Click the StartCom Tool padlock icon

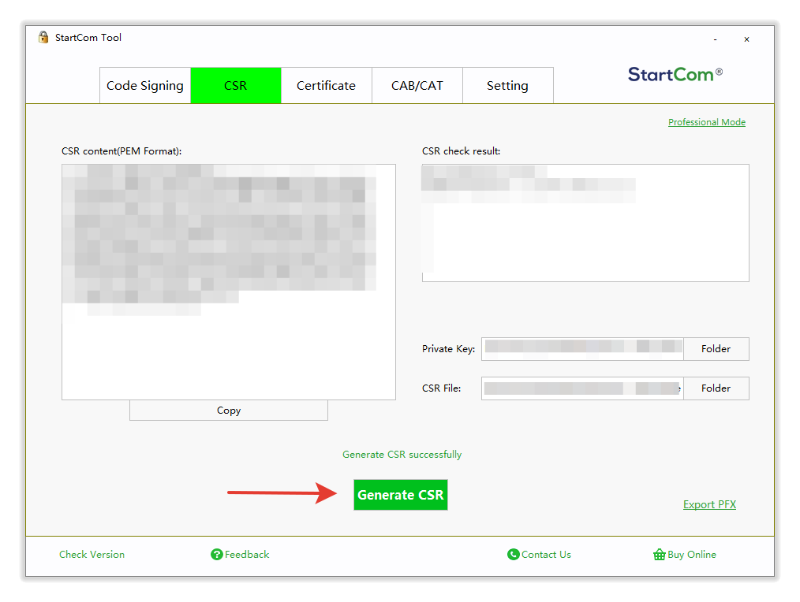tap(43, 37)
